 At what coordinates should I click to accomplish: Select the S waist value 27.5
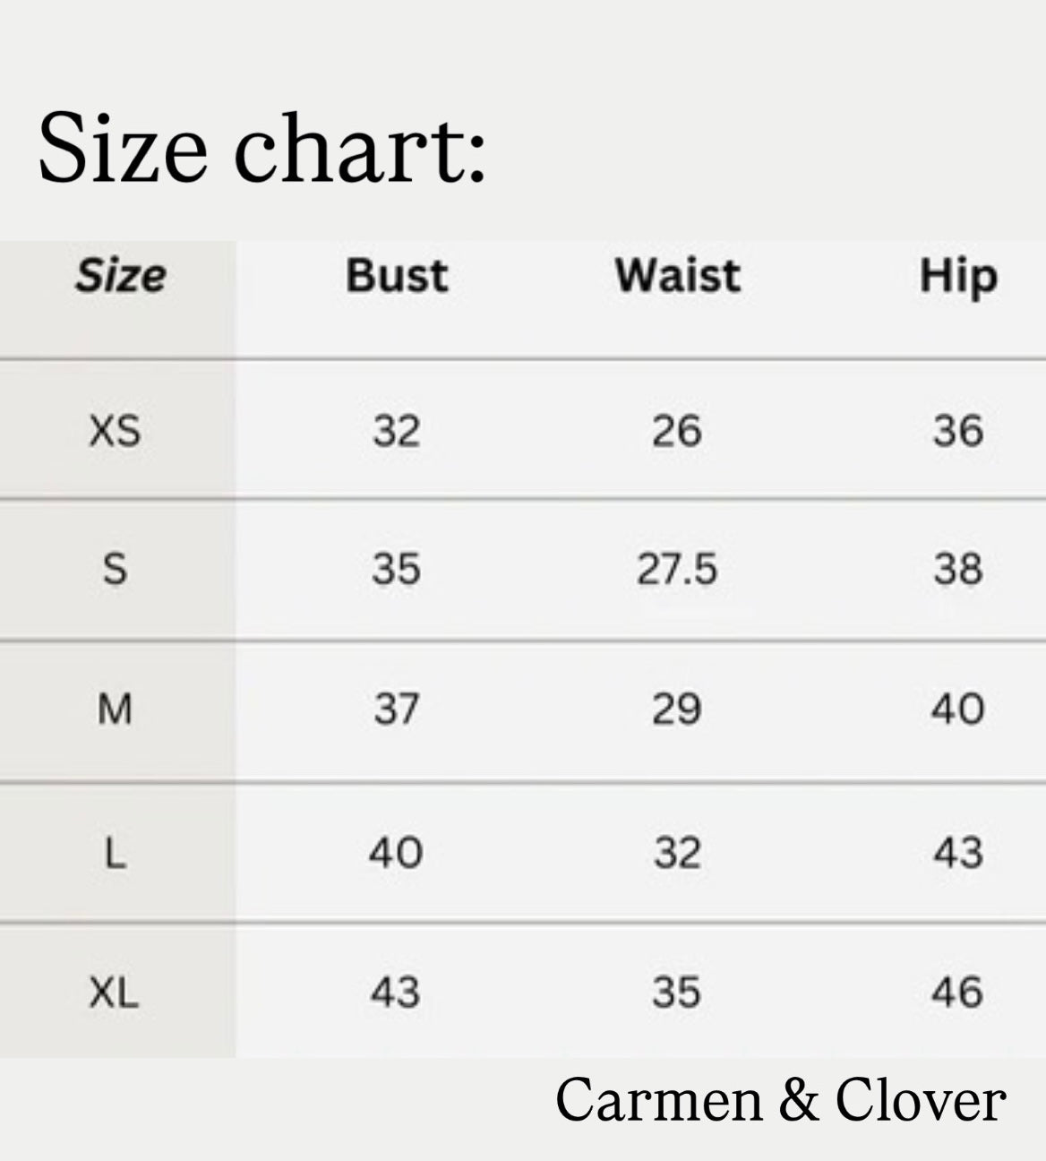[x=677, y=570]
